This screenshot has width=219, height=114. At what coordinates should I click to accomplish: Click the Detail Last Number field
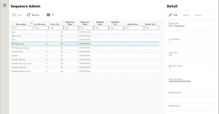191,41
